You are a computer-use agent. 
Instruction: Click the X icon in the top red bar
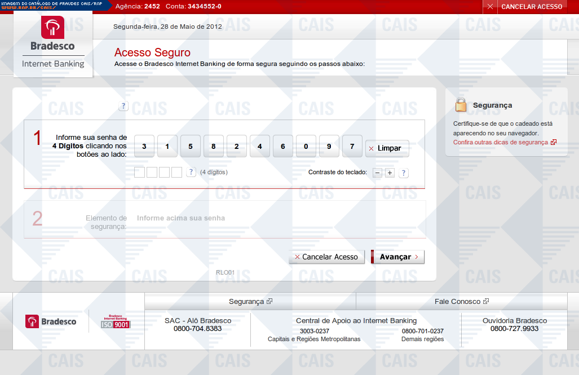(x=490, y=7)
